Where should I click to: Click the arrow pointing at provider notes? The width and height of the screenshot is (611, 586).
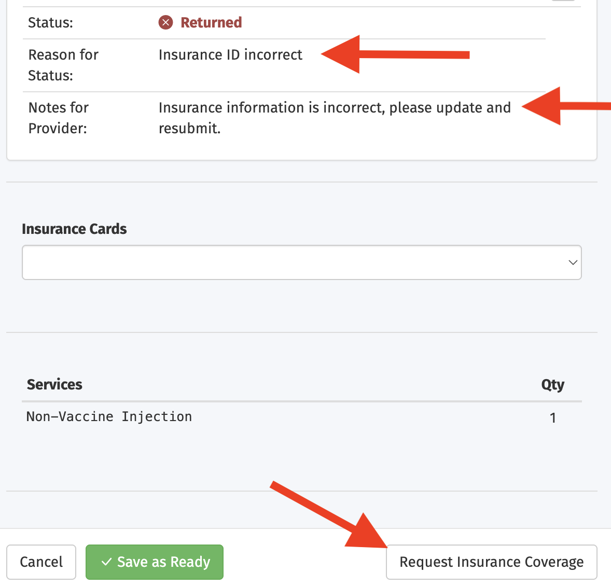point(565,107)
